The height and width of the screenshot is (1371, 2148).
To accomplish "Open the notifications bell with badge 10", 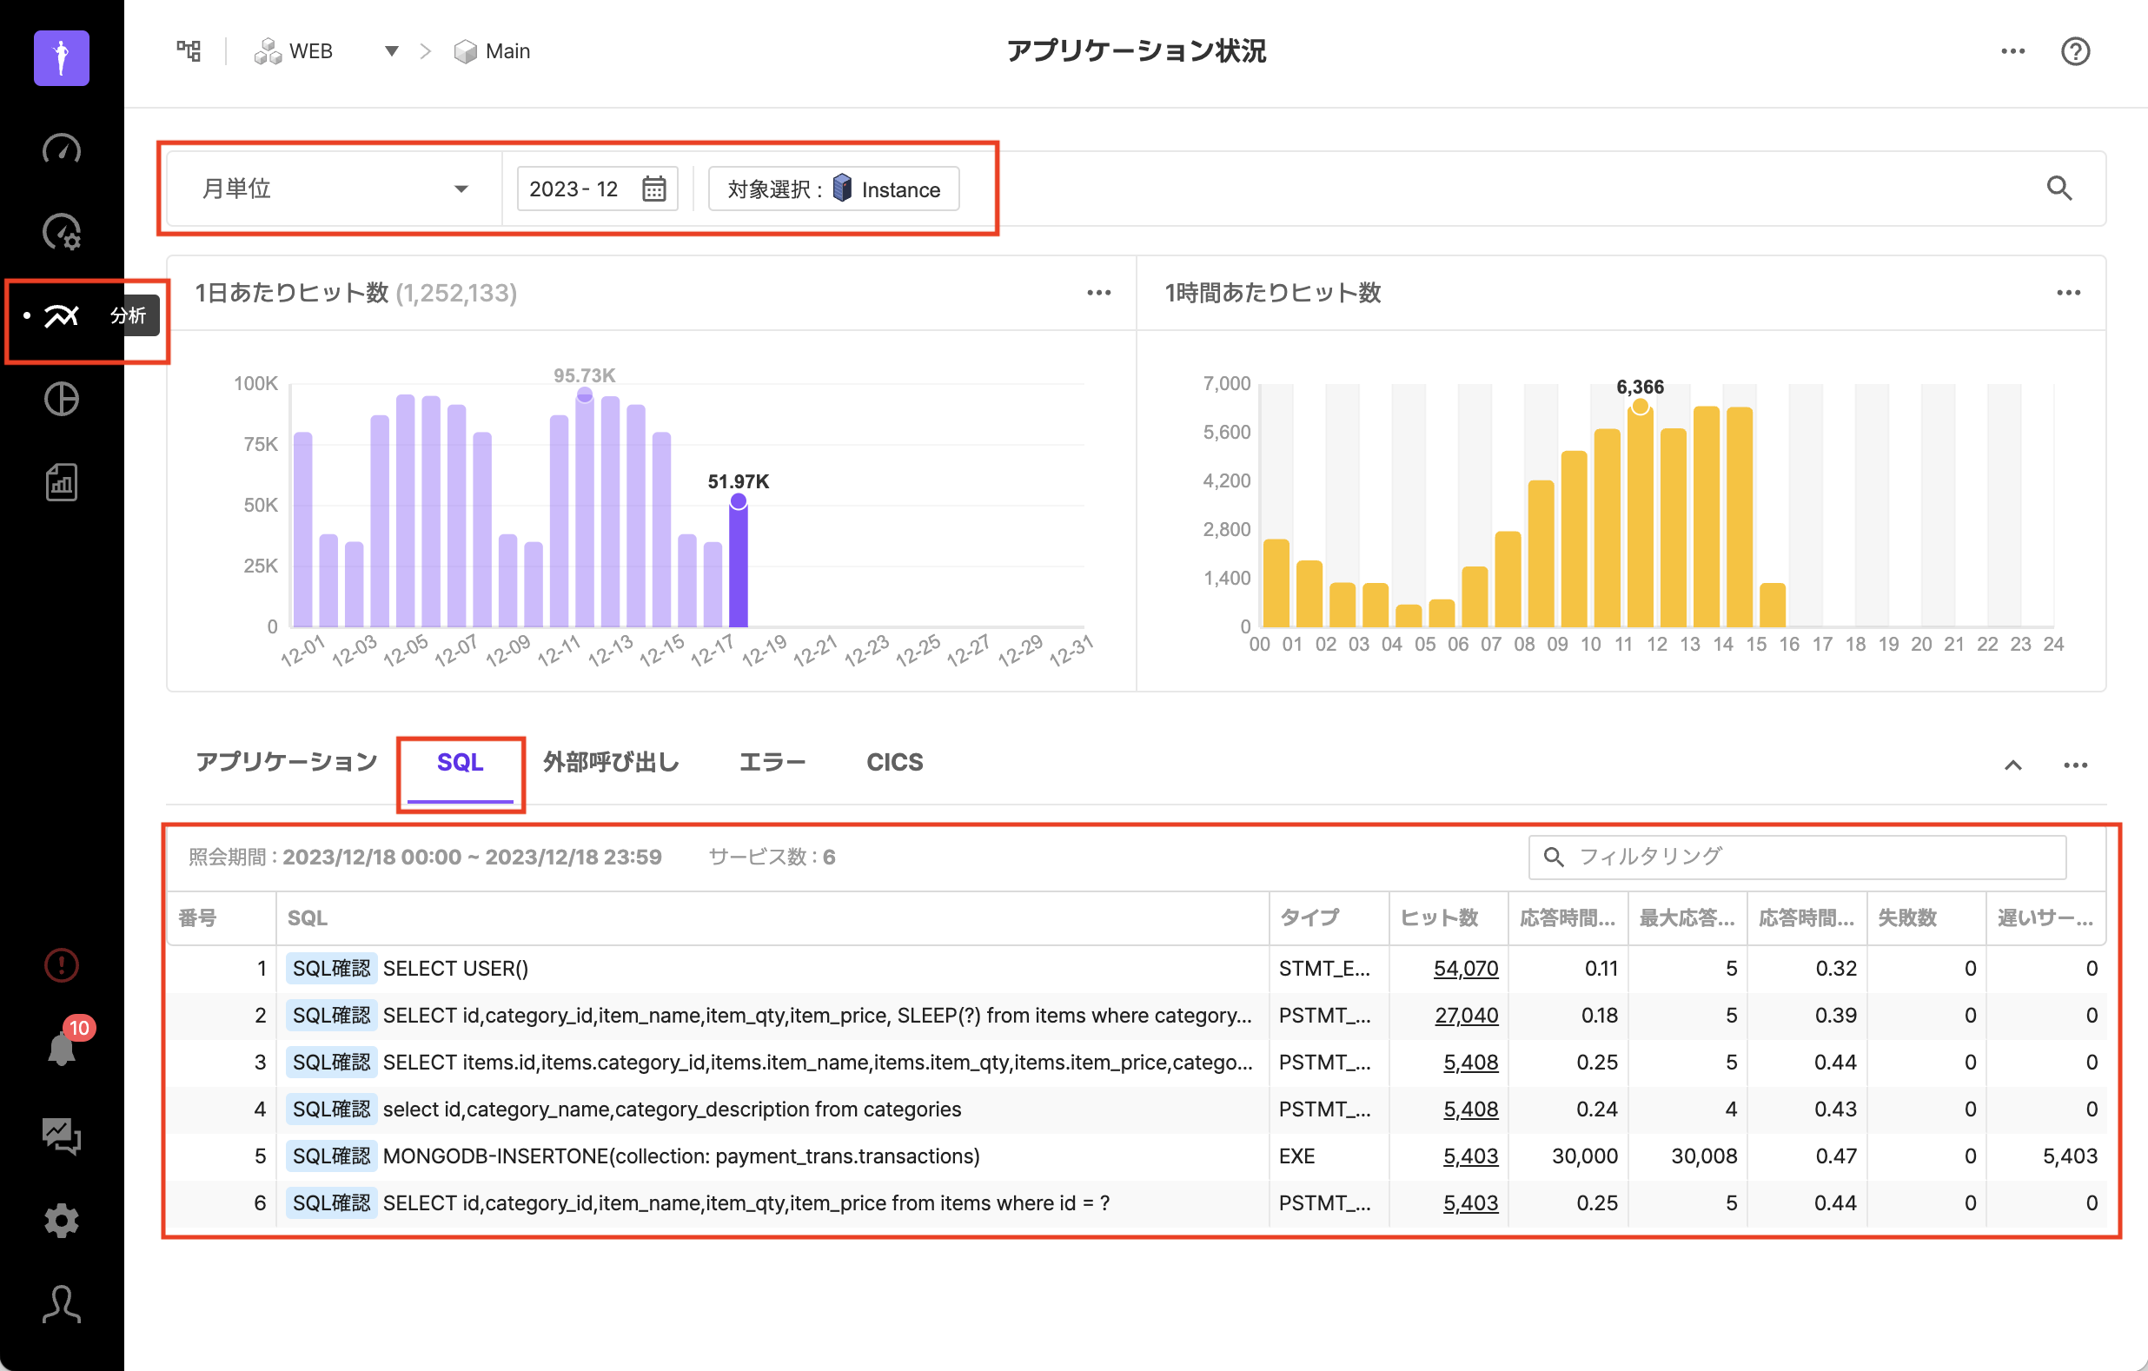I will coord(61,1049).
